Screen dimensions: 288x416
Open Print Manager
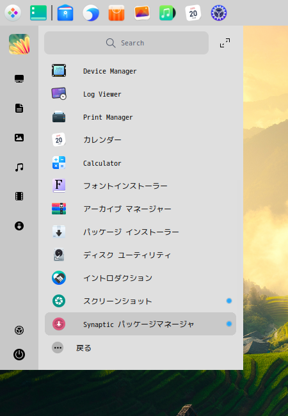pos(140,117)
